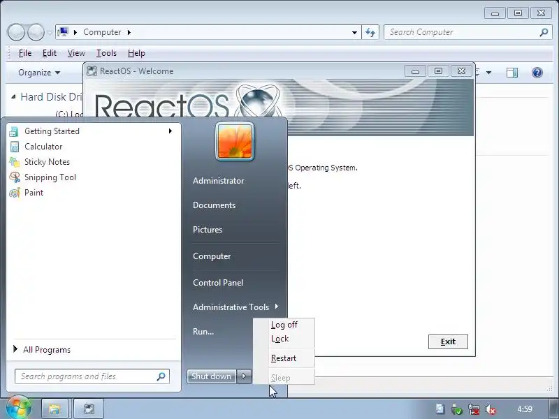The image size is (559, 419).
Task: Switch to ReactOS Welcome taskbar button
Action: tap(89, 409)
